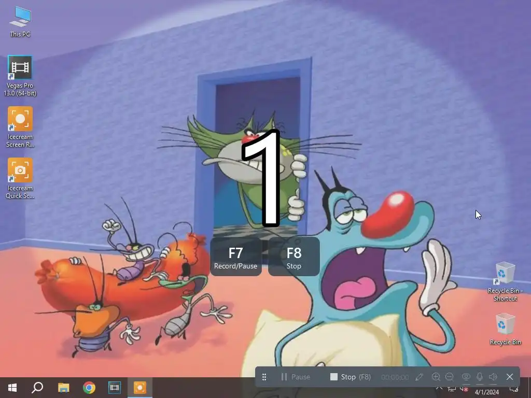Click the 00:00:00 recording timer
The width and height of the screenshot is (531, 398).
tap(395, 377)
